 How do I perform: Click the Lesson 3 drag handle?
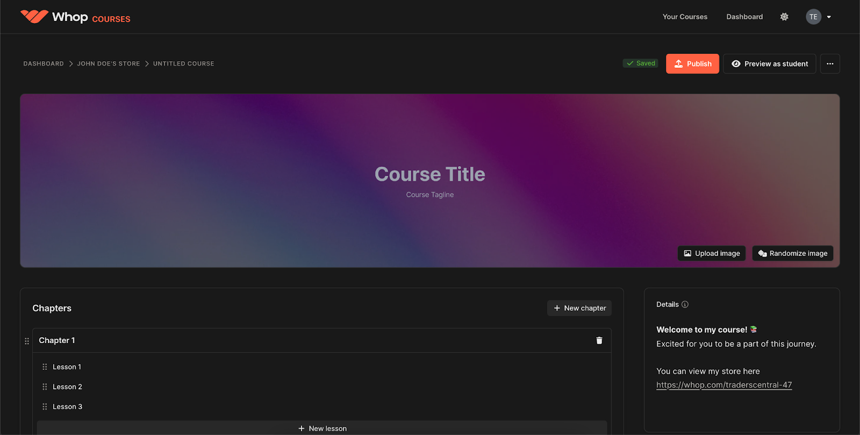click(x=45, y=407)
